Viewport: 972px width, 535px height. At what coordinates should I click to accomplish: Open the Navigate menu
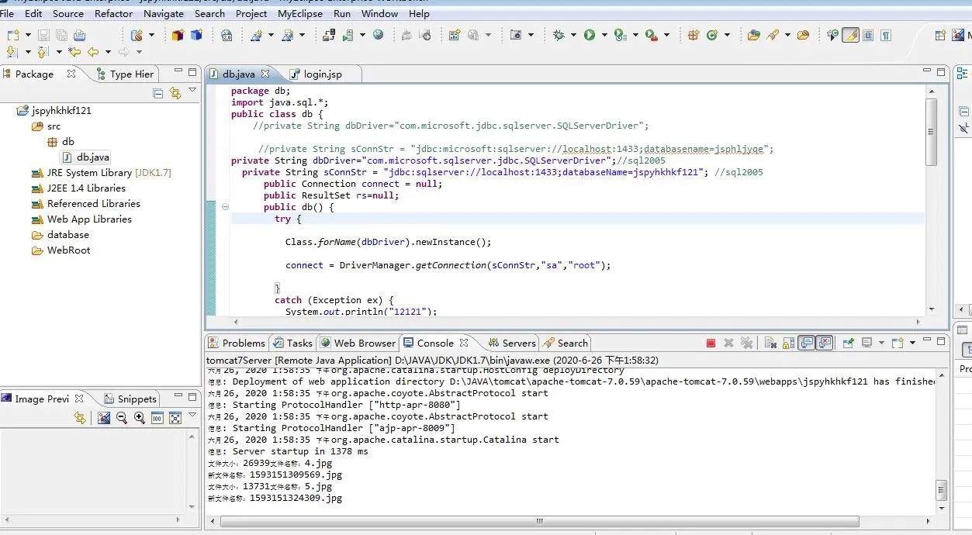(x=164, y=13)
